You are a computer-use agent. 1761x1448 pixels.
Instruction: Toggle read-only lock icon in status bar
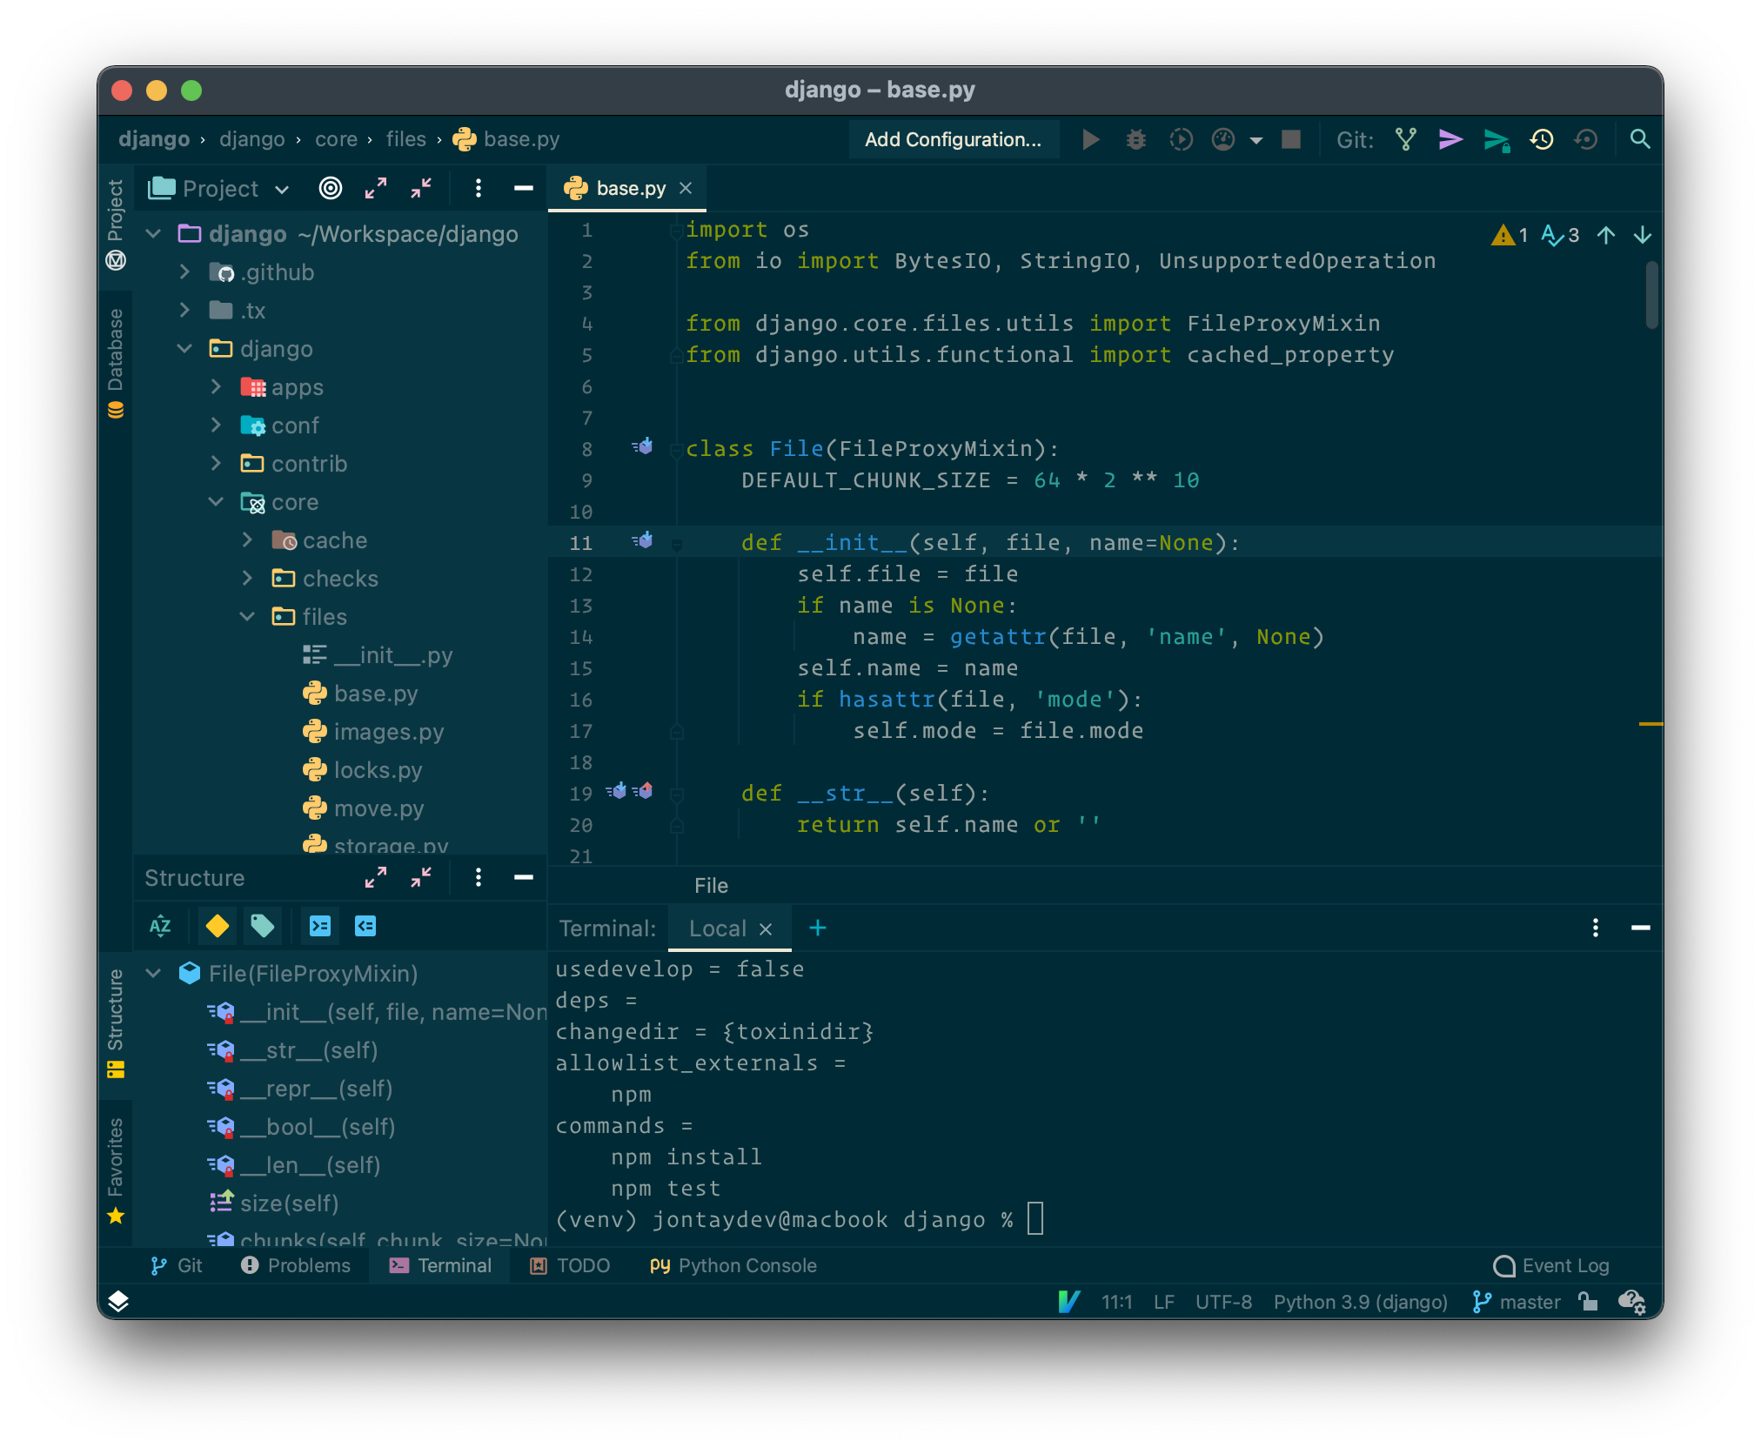coord(1588,1302)
